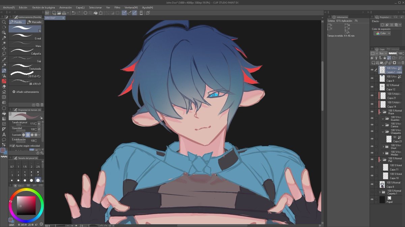
Task: Adjust the Tamaño del pincel slider
Action: click(21, 125)
